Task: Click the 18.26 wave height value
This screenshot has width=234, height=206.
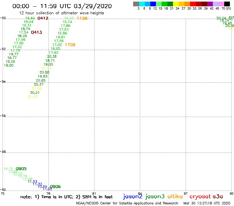Action: click(x=10, y=61)
